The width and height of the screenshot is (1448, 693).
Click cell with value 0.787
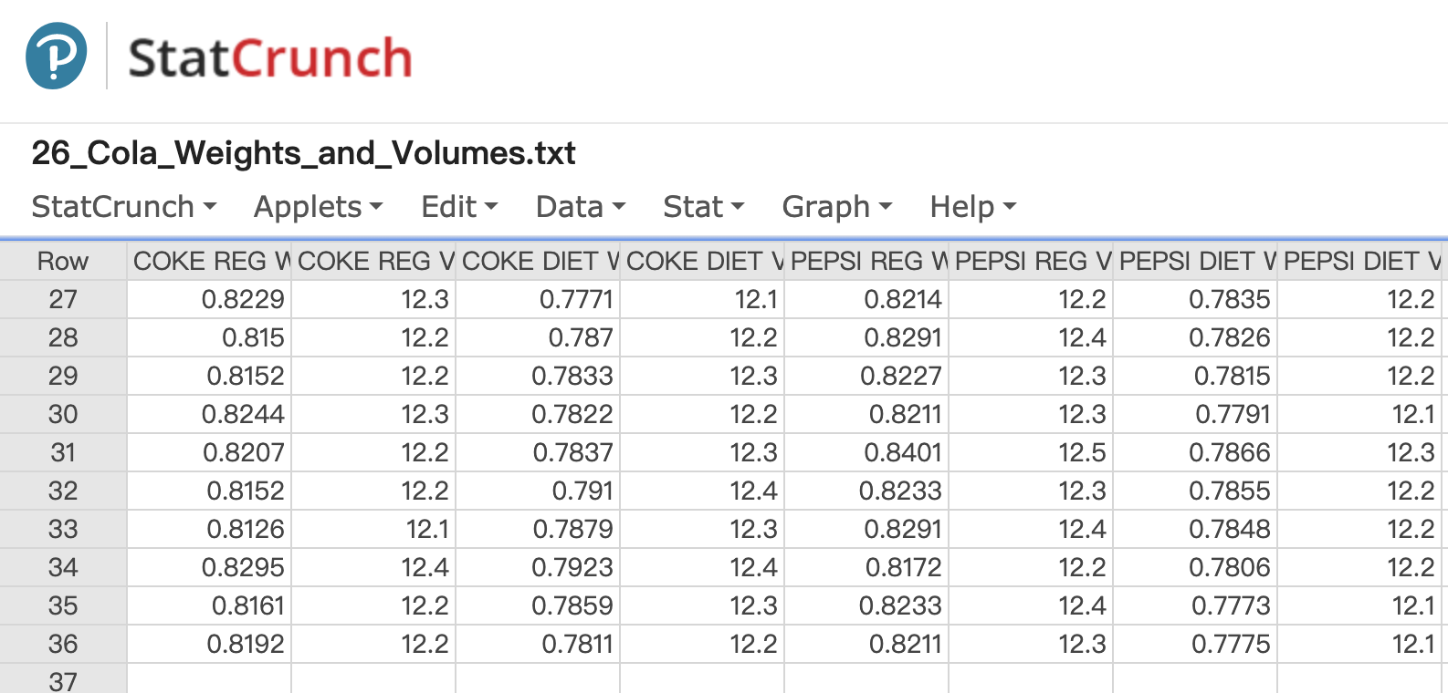[538, 337]
